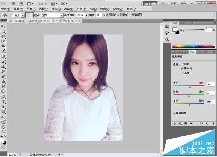This screenshot has width=217, height=157.
Task: Click the color spectrum ramp bar
Action: [x=193, y=46]
